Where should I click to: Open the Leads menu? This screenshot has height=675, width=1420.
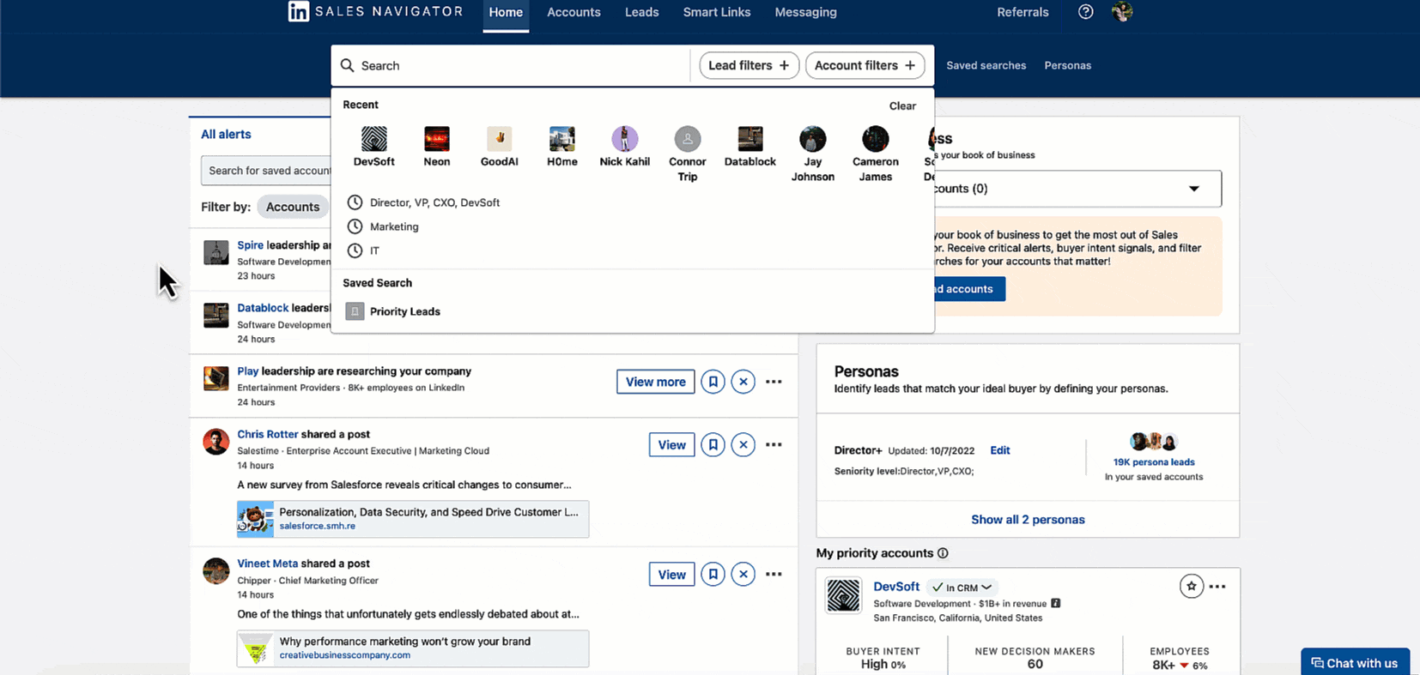(x=641, y=12)
